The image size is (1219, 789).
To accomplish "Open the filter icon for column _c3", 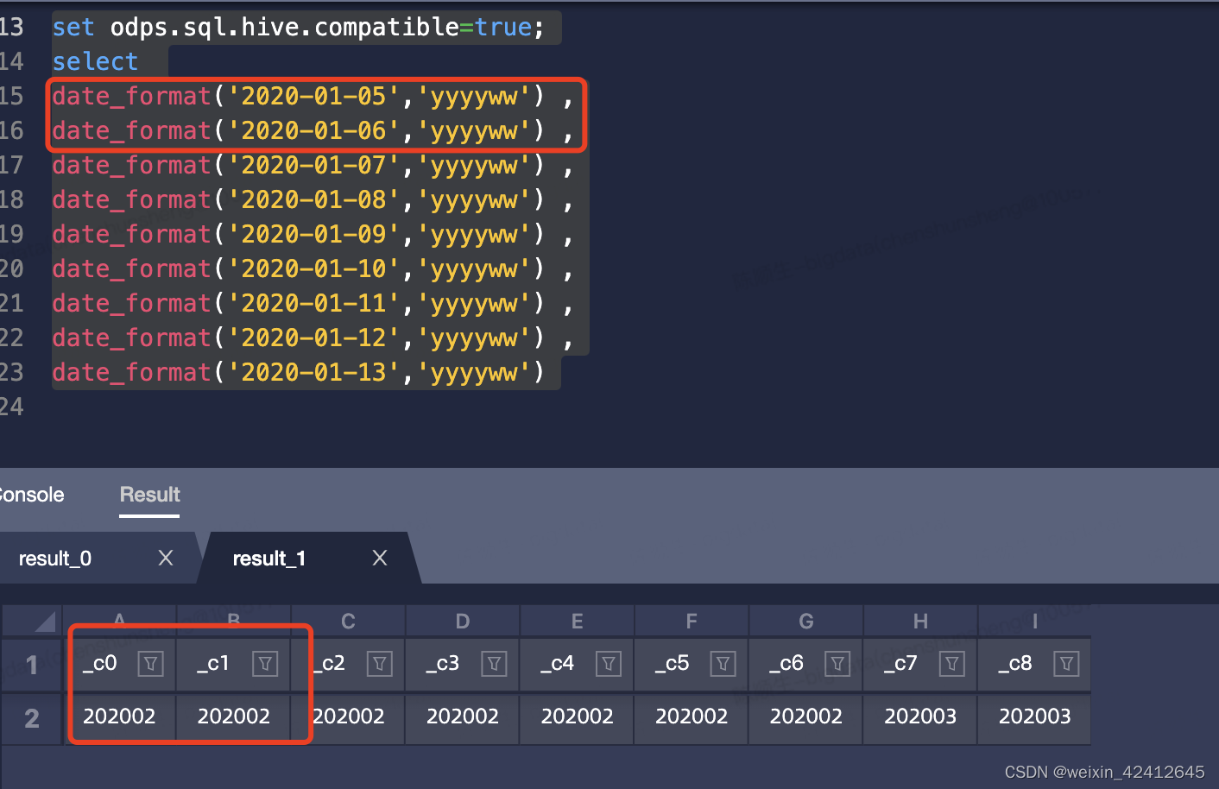I will [x=494, y=664].
